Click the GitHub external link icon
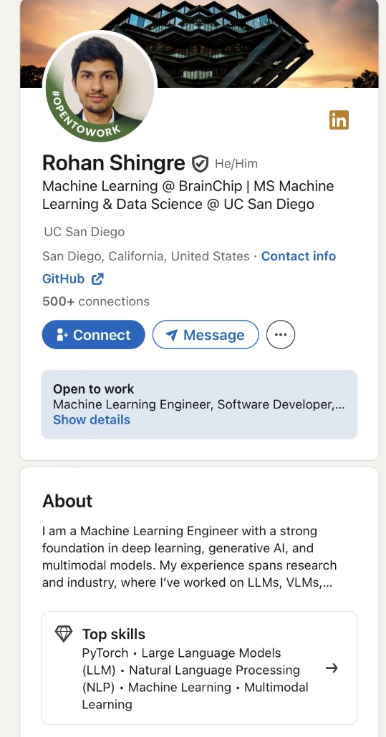Screen dimensions: 386x737 point(97,279)
